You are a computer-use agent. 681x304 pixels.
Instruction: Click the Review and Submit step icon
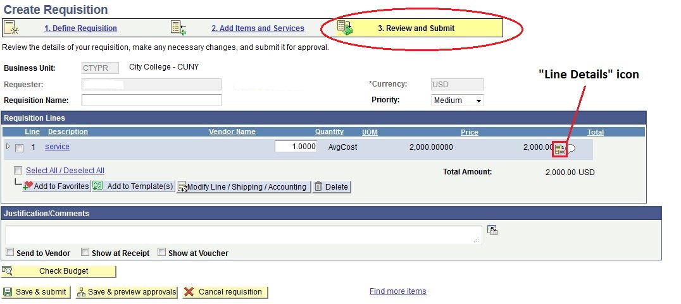point(345,27)
